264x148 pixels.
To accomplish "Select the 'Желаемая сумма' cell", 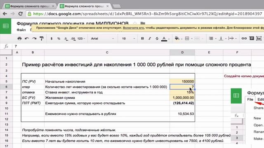I will [107, 98].
